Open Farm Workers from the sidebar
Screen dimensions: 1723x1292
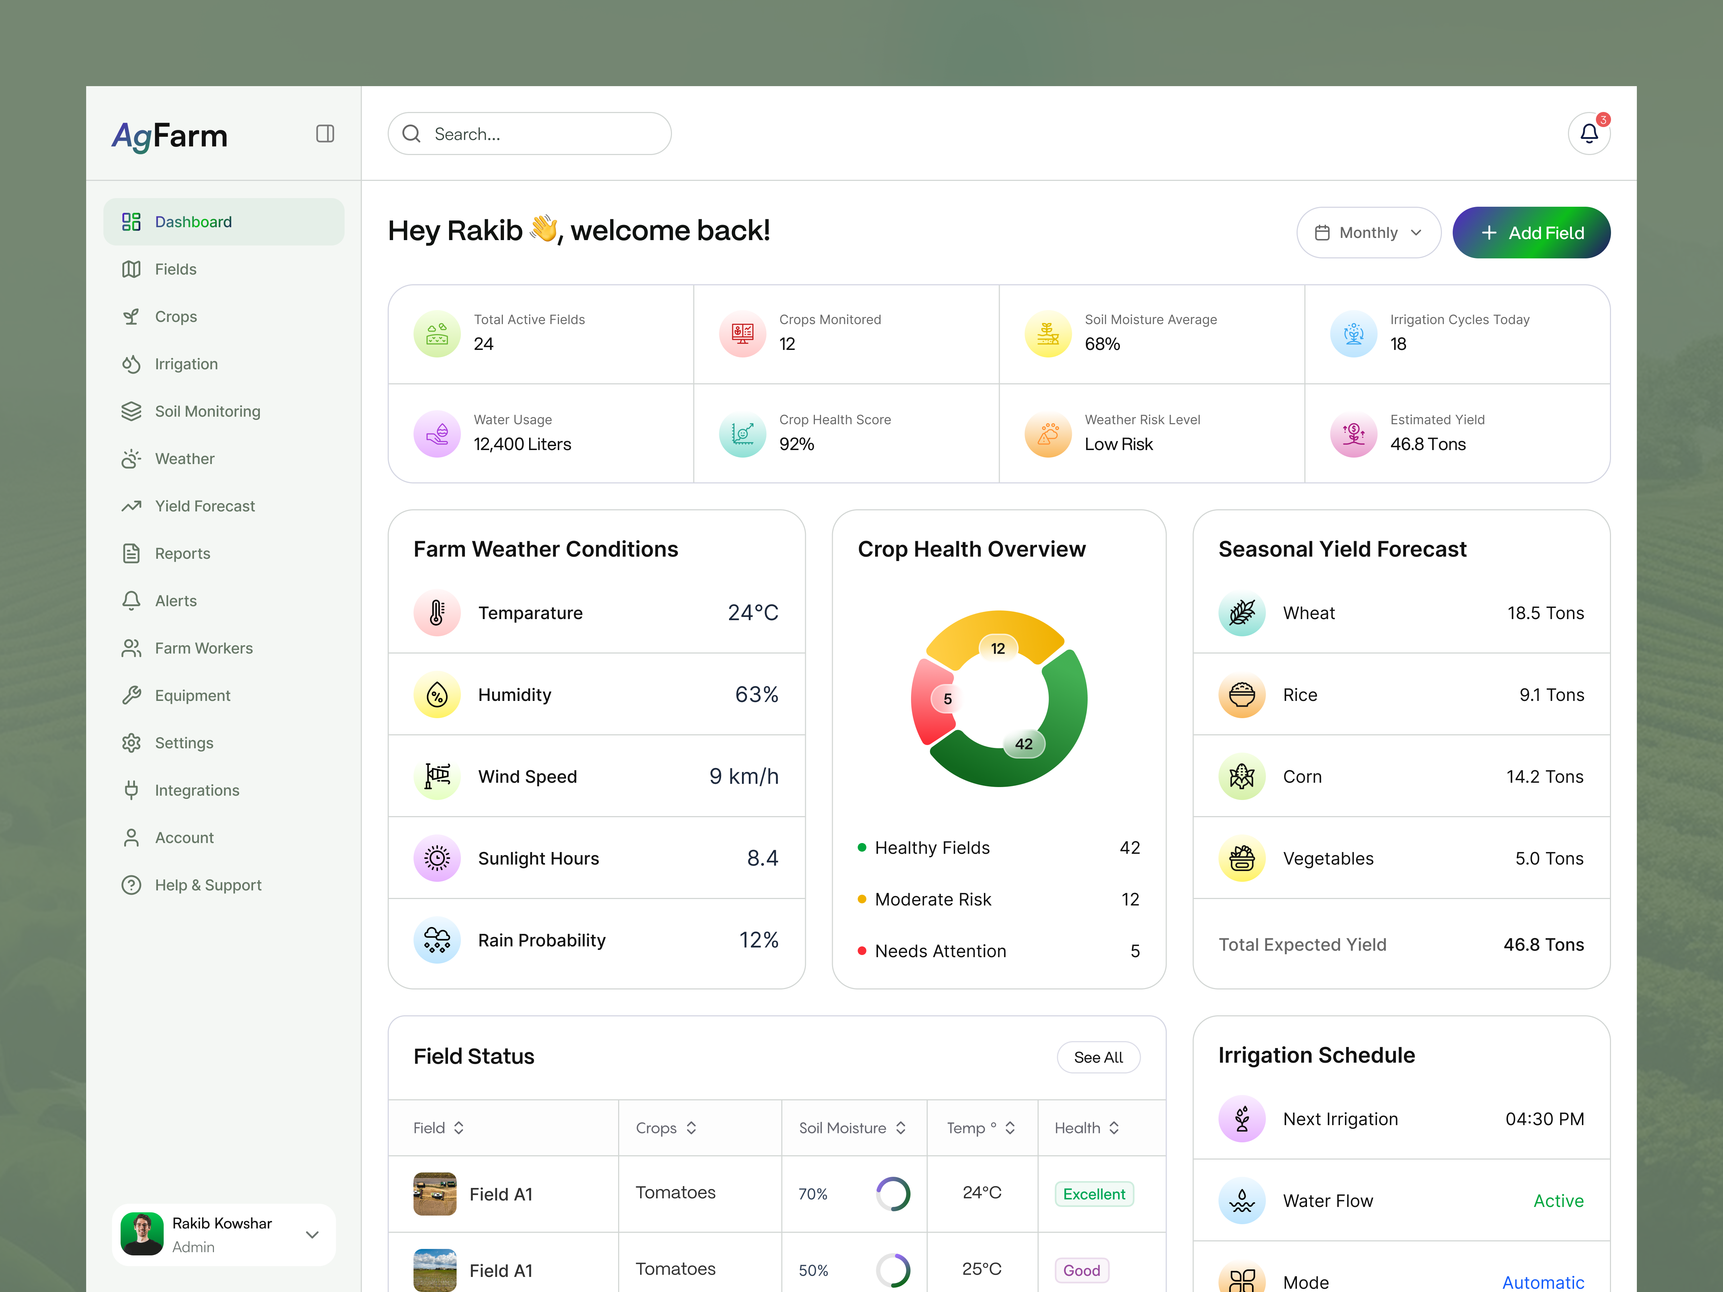click(x=203, y=647)
